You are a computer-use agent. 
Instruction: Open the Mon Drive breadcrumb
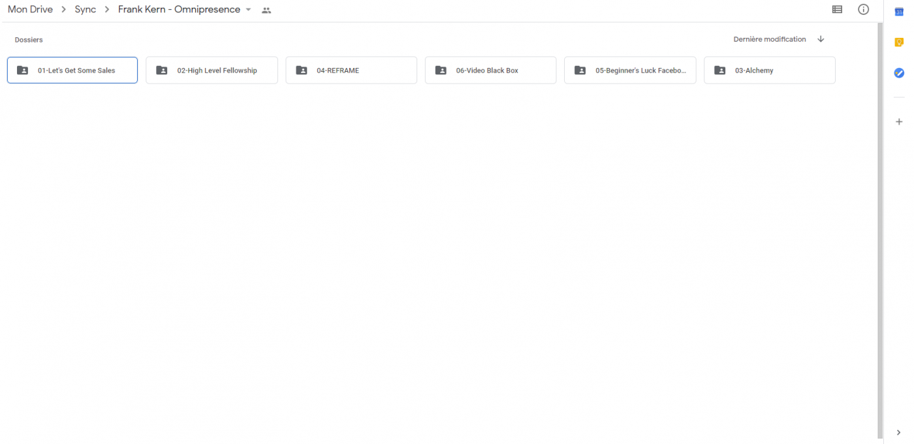pos(30,10)
